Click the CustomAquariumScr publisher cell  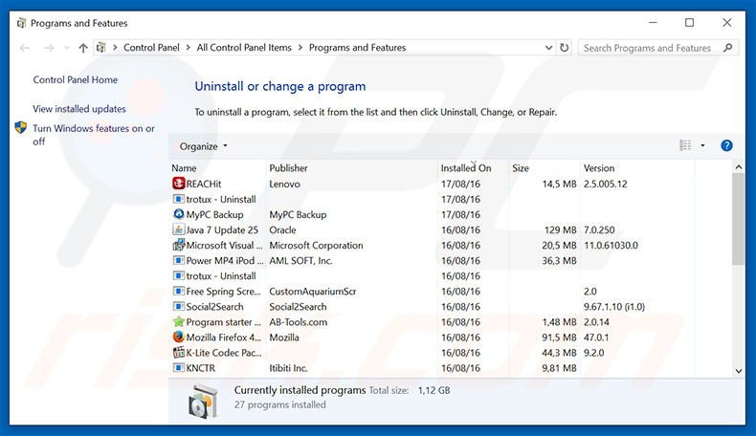[313, 292]
